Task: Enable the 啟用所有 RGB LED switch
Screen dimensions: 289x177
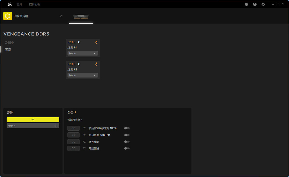Action: coord(127,135)
